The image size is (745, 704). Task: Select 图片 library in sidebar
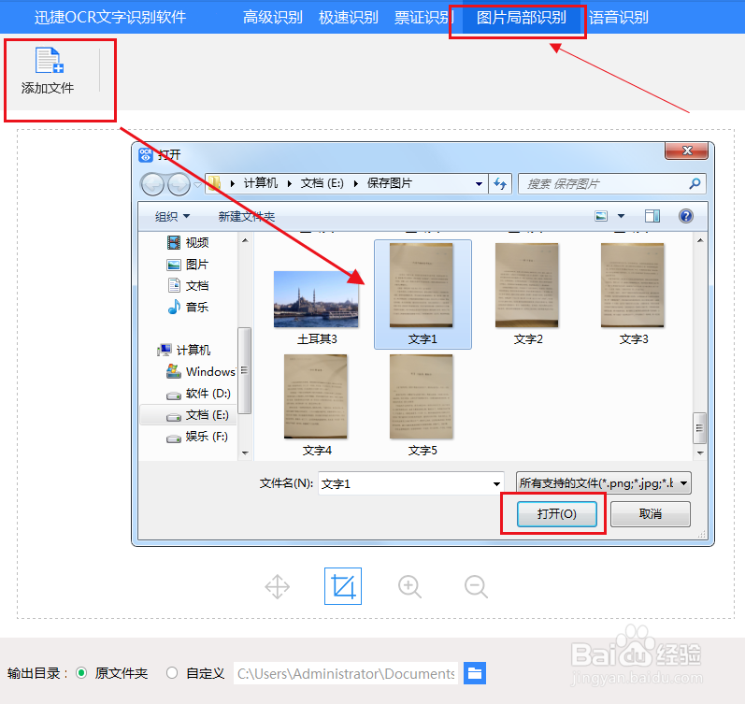(188, 265)
